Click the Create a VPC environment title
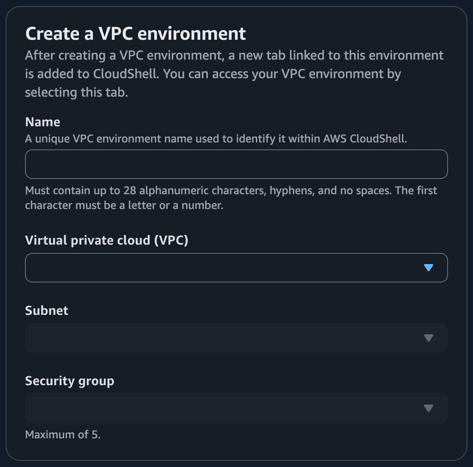The width and height of the screenshot is (473, 467). coord(136,33)
